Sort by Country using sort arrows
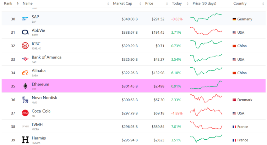The width and height of the screenshot is (267, 145). coord(263,3)
